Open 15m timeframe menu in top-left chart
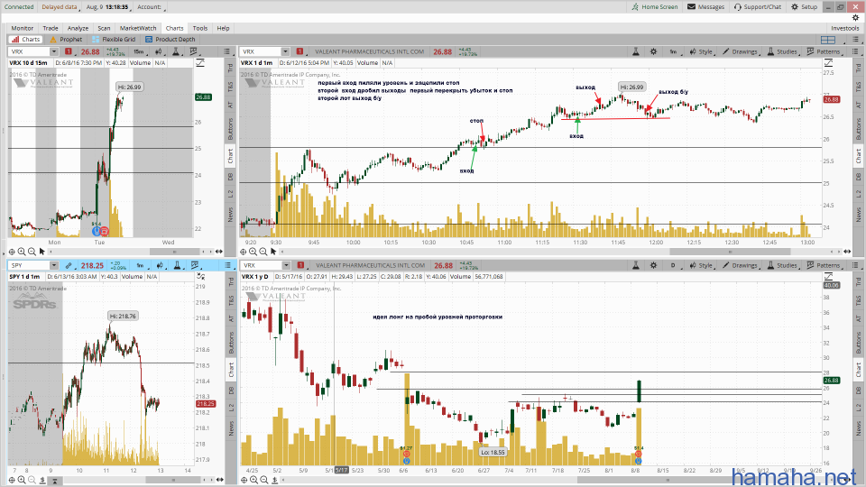 point(139,51)
